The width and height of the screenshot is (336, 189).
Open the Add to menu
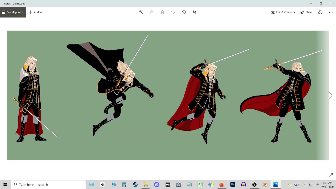pos(35,12)
